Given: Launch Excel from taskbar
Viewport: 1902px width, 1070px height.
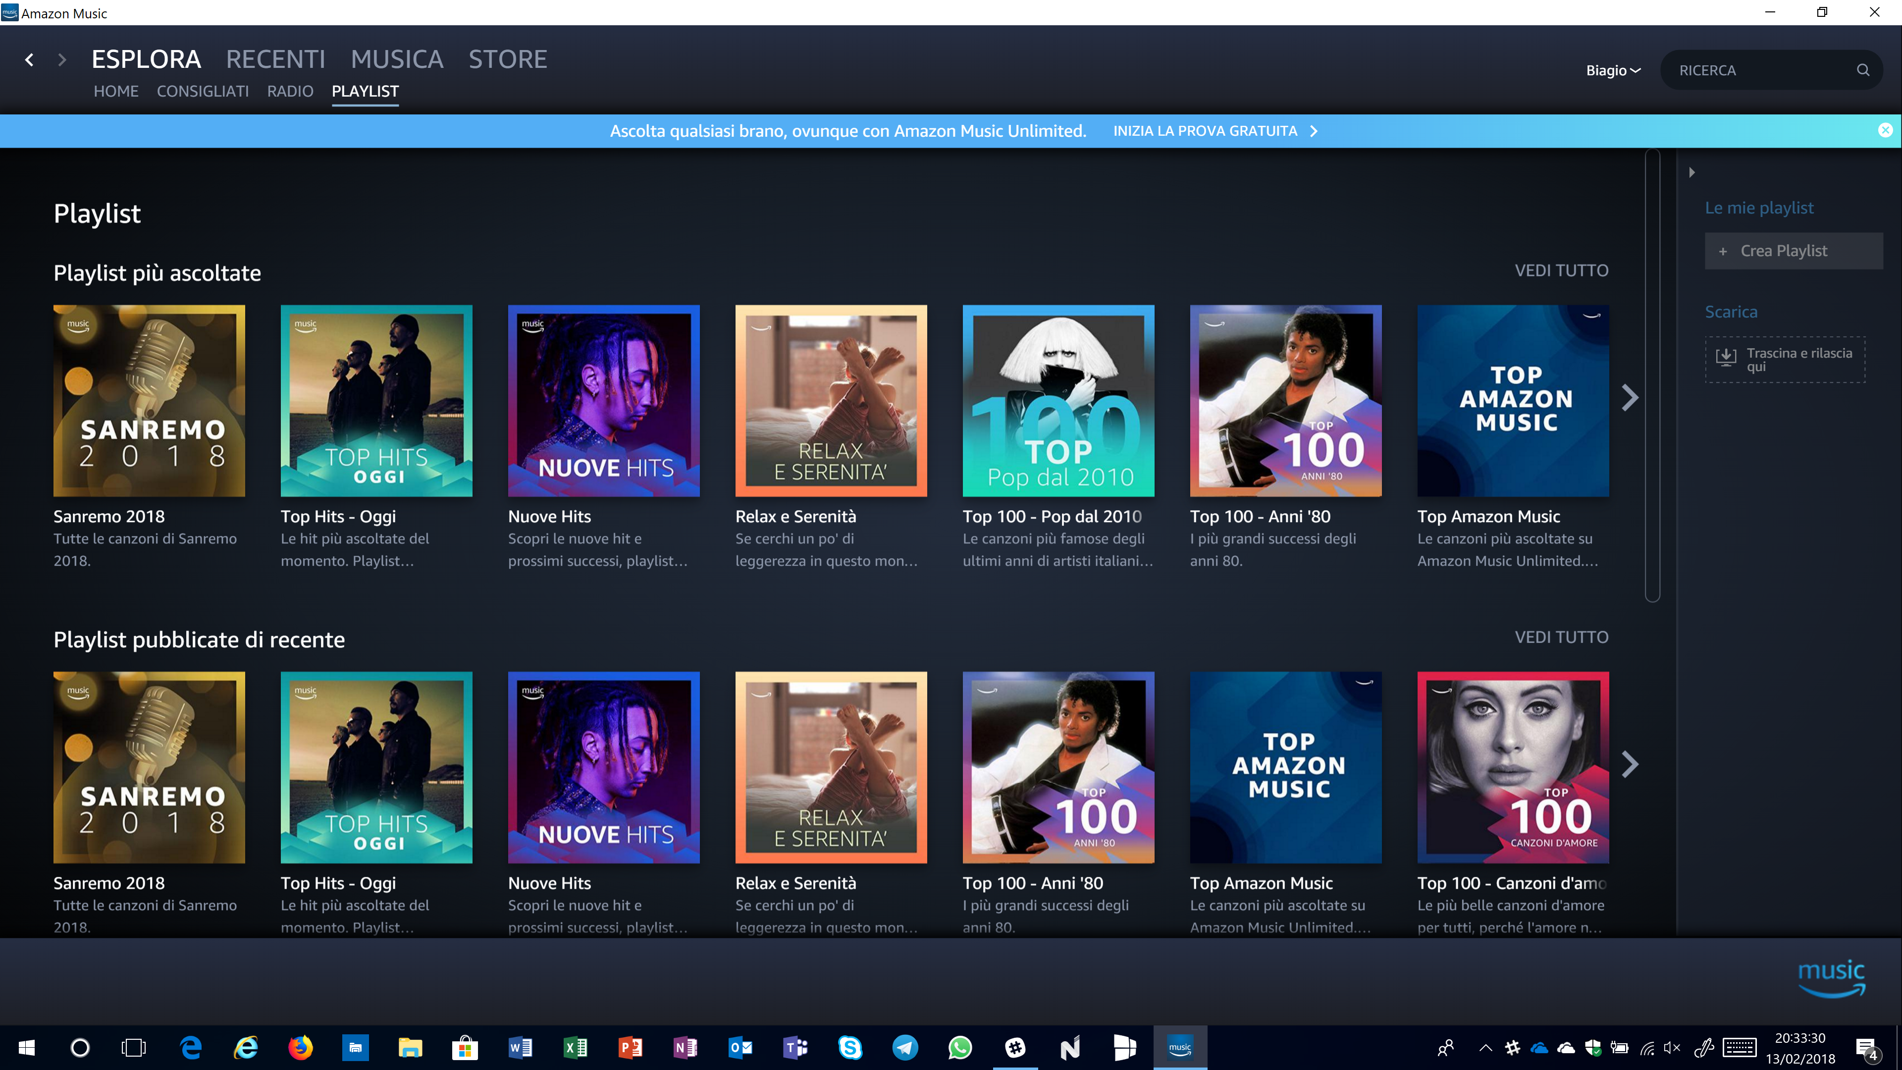Looking at the screenshot, I should (575, 1047).
